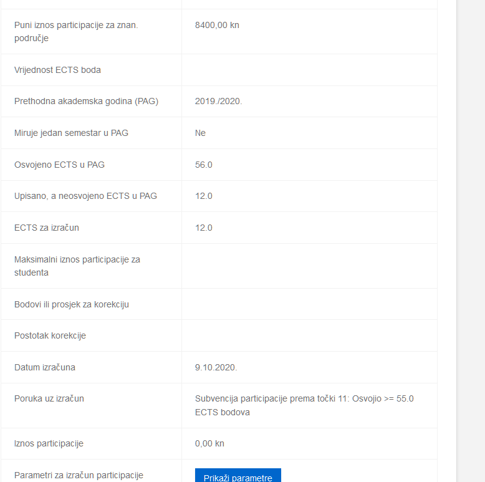This screenshot has height=482, width=485.
Task: Select the 2019./2020. academic year value
Action: coord(218,101)
